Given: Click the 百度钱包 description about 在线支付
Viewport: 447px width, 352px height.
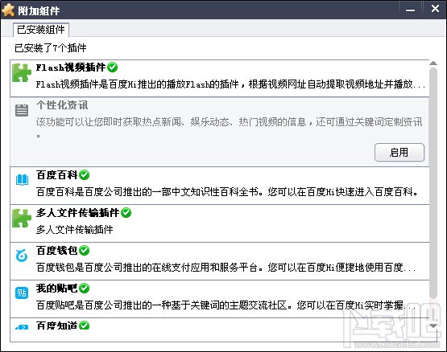Looking at the screenshot, I should pos(226,268).
